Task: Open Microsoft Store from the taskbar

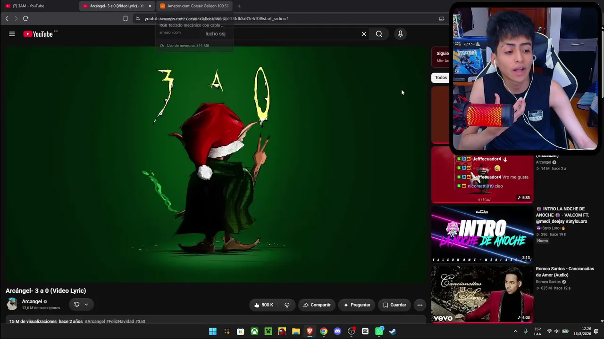Action: [241, 331]
